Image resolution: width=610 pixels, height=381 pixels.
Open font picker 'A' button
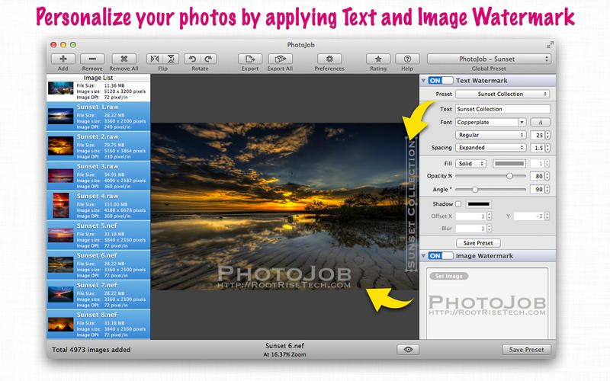(541, 122)
